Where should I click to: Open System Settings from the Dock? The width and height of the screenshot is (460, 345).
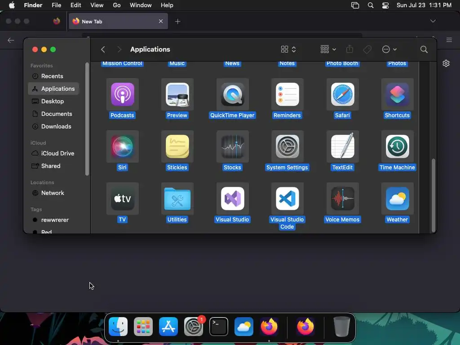pos(194,326)
